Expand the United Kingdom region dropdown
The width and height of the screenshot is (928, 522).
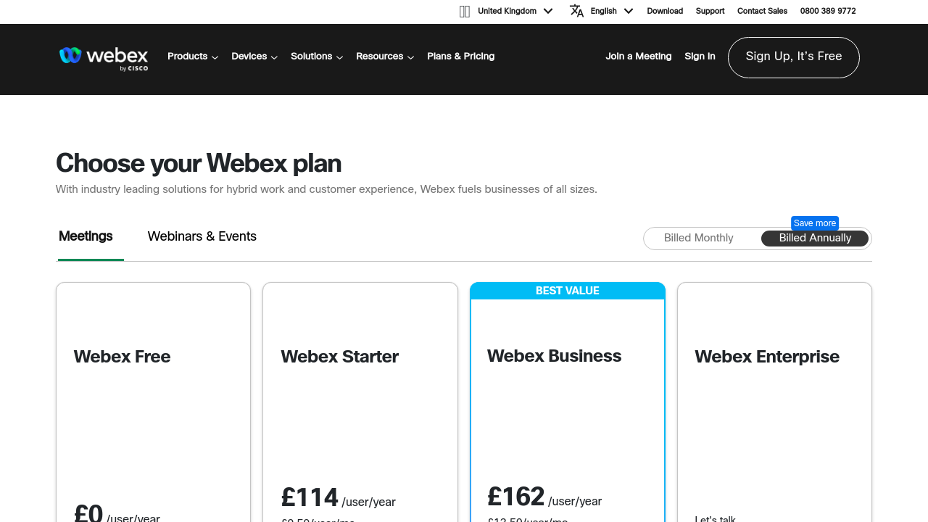point(515,12)
